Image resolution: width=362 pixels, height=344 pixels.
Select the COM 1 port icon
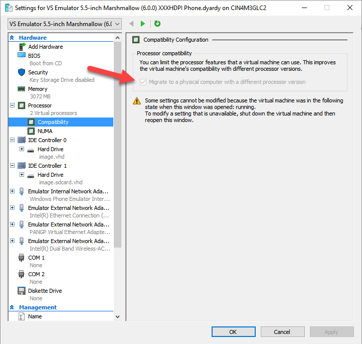pyautogui.click(x=22, y=258)
